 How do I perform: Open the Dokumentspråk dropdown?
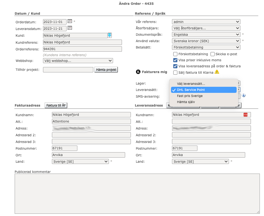(206, 34)
